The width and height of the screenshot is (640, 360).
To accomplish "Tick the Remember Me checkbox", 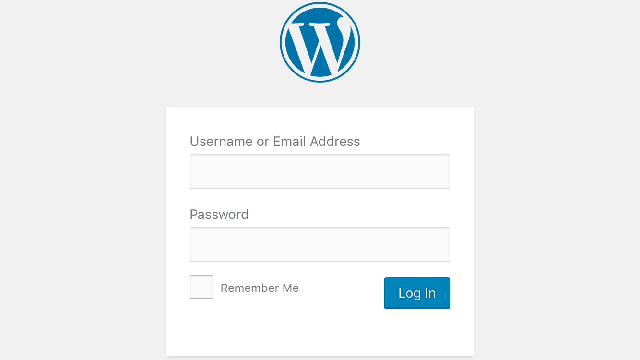I will (201, 287).
